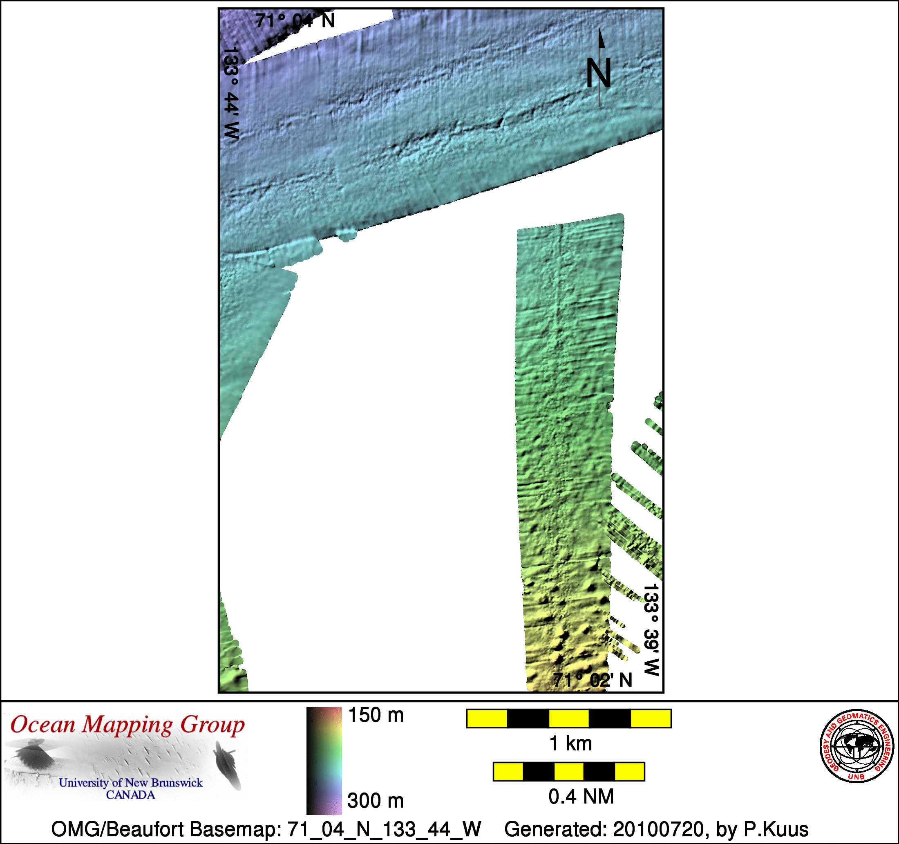Click the 71° 04' N latitude label

click(x=295, y=21)
